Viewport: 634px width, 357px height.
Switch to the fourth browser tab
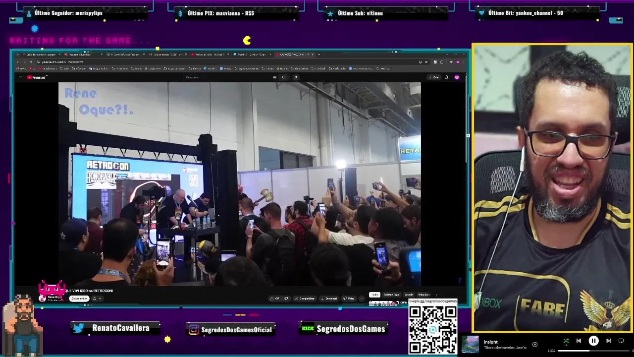click(x=168, y=55)
